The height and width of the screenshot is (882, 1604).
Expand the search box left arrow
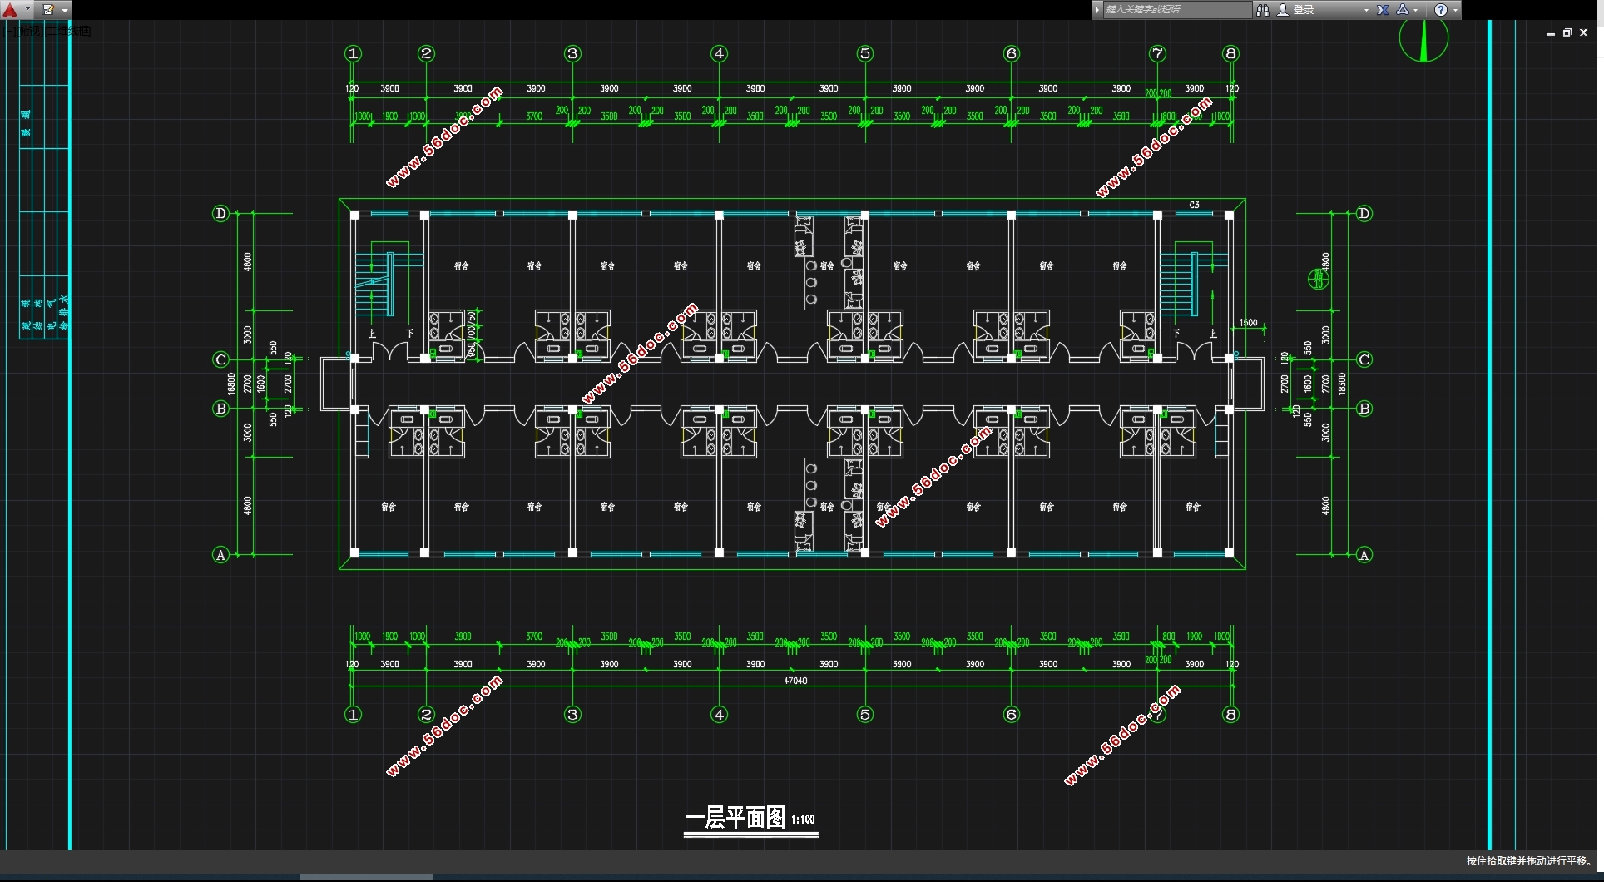coord(1097,10)
